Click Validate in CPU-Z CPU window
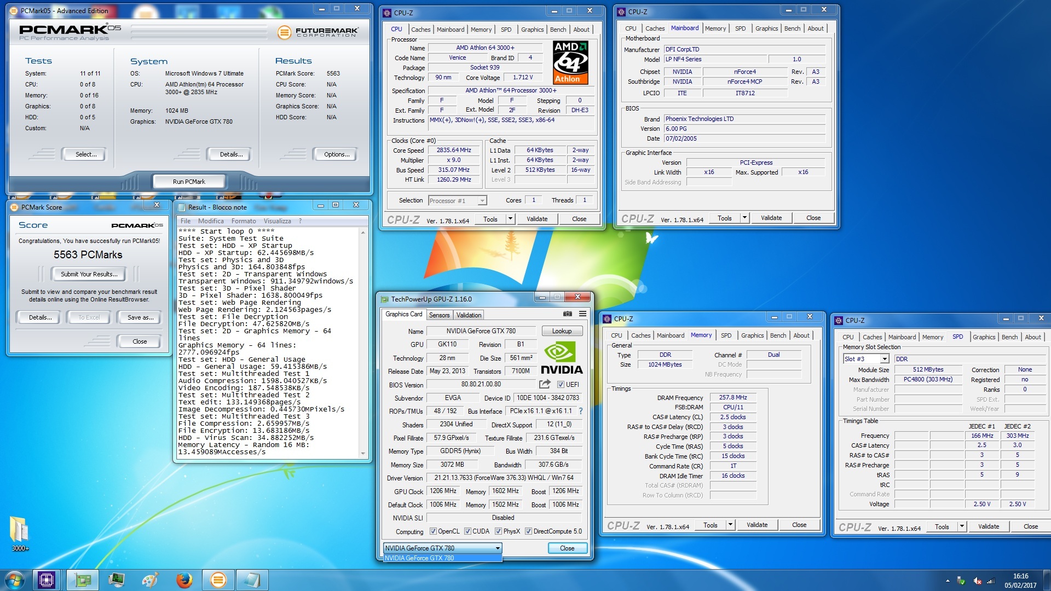The image size is (1051, 591). (x=537, y=219)
